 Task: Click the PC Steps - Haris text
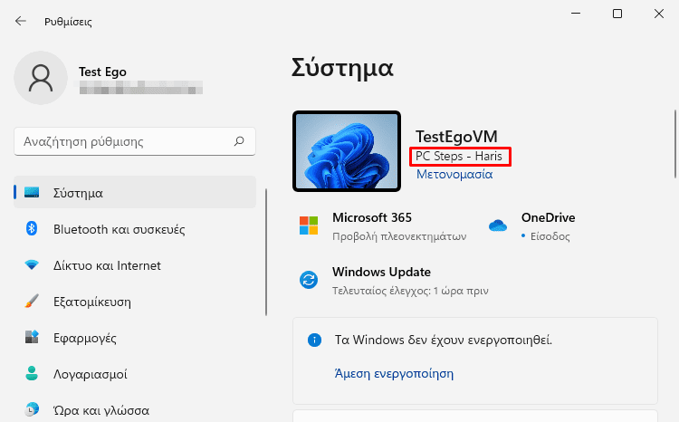(x=459, y=156)
